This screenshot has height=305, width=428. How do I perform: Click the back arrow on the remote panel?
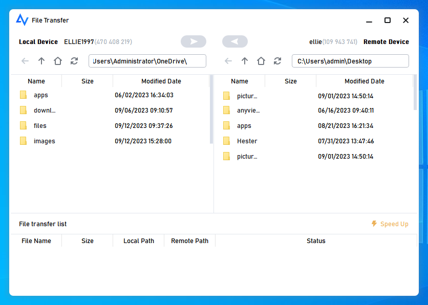(x=228, y=61)
